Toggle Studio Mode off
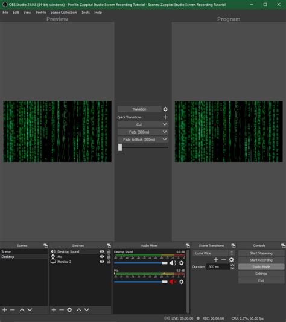286x322 pixels. (x=261, y=267)
